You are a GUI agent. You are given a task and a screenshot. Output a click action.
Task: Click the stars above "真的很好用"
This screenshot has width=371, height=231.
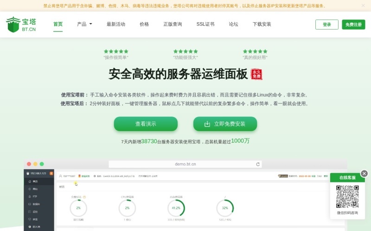[x=255, y=51]
